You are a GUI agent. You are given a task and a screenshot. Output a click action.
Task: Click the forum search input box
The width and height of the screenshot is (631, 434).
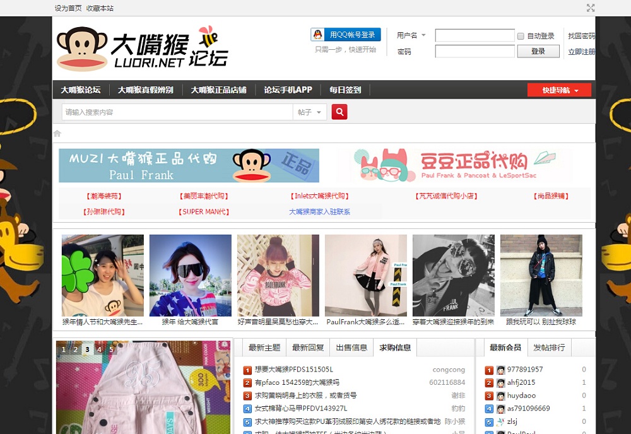click(x=177, y=112)
